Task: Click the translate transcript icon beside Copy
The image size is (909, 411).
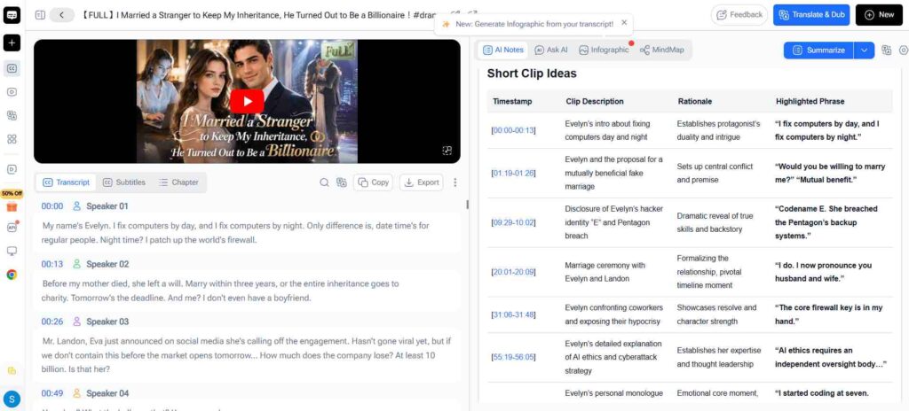Action: [x=342, y=182]
